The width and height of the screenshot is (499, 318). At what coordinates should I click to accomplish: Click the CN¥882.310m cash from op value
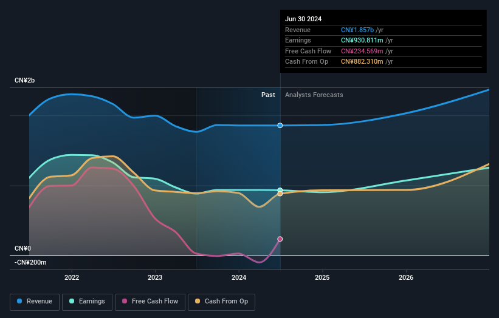pos(362,62)
